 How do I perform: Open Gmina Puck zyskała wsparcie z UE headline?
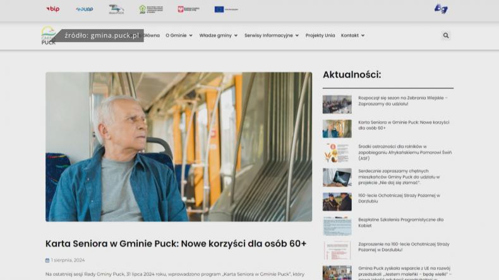[x=405, y=273]
